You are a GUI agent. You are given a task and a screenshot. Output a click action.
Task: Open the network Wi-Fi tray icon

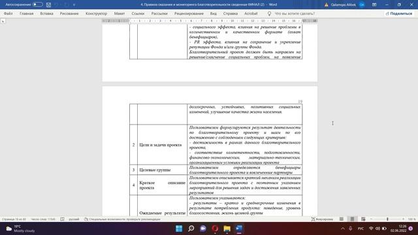tap(371, 228)
